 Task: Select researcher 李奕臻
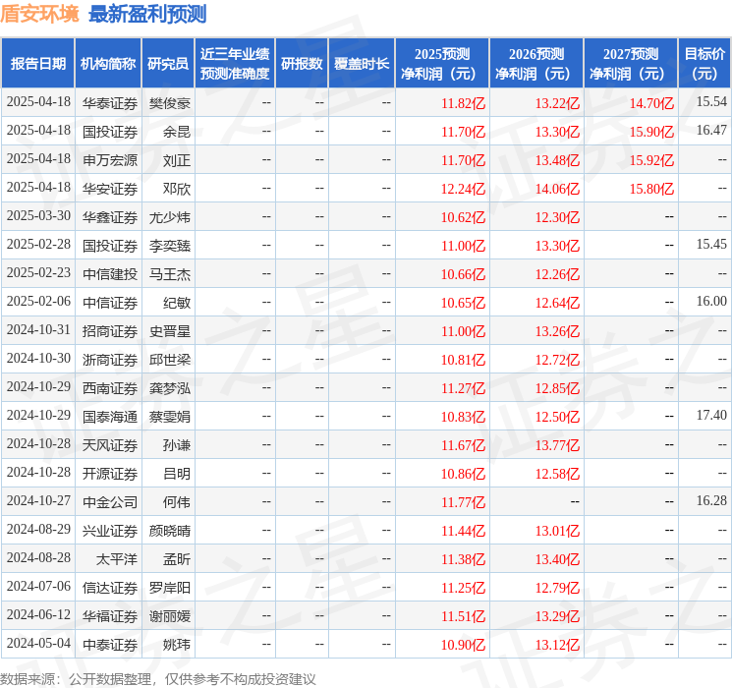169,246
